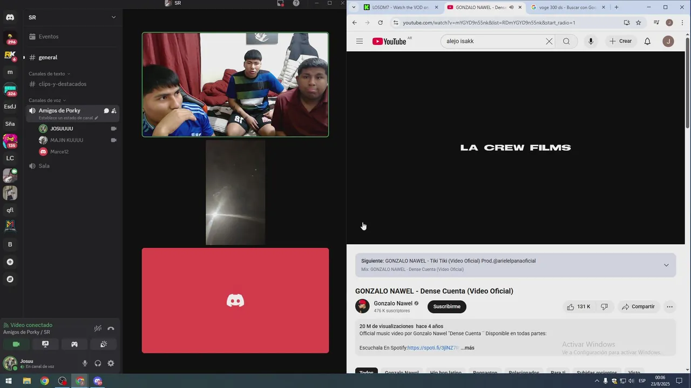This screenshot has width=691, height=388.
Task: Bookmark this page with the star
Action: click(x=638, y=23)
